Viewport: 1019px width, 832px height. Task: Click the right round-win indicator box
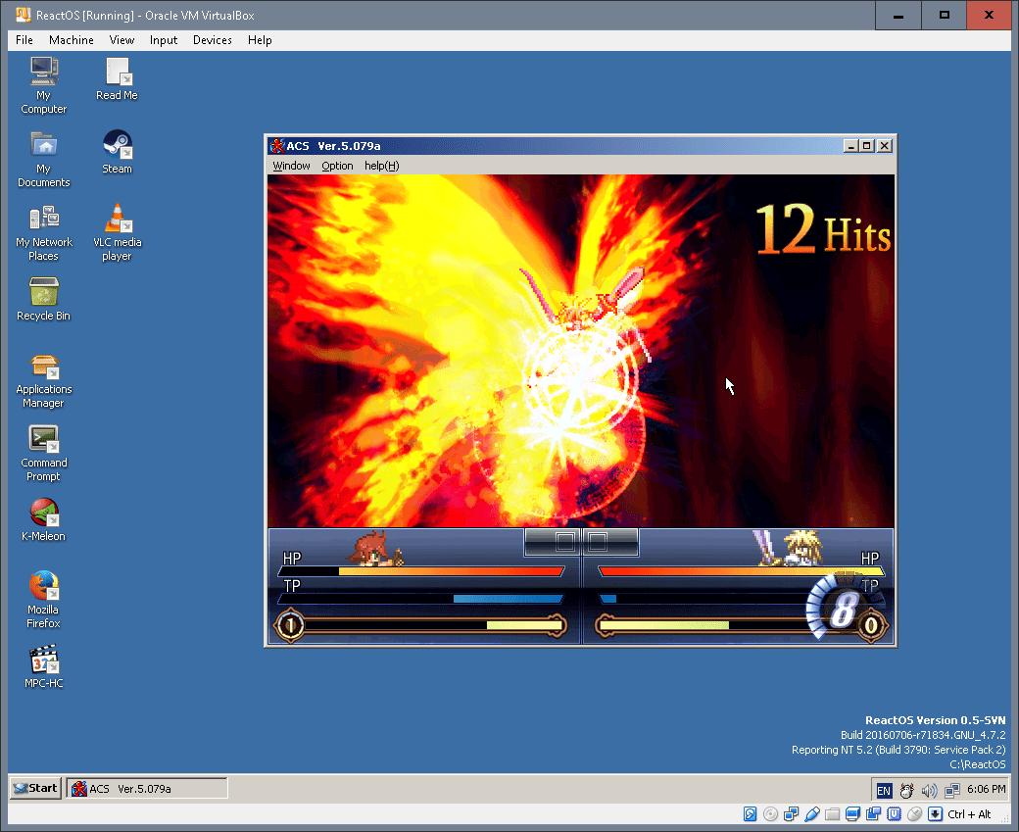[598, 542]
